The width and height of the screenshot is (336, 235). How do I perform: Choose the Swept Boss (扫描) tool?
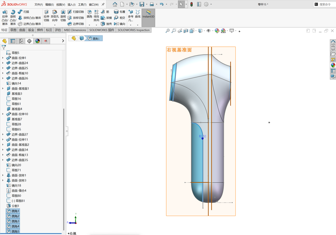coord(24,12)
